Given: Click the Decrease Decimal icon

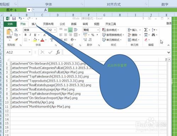Looking at the screenshot, I should (x=90, y=40).
